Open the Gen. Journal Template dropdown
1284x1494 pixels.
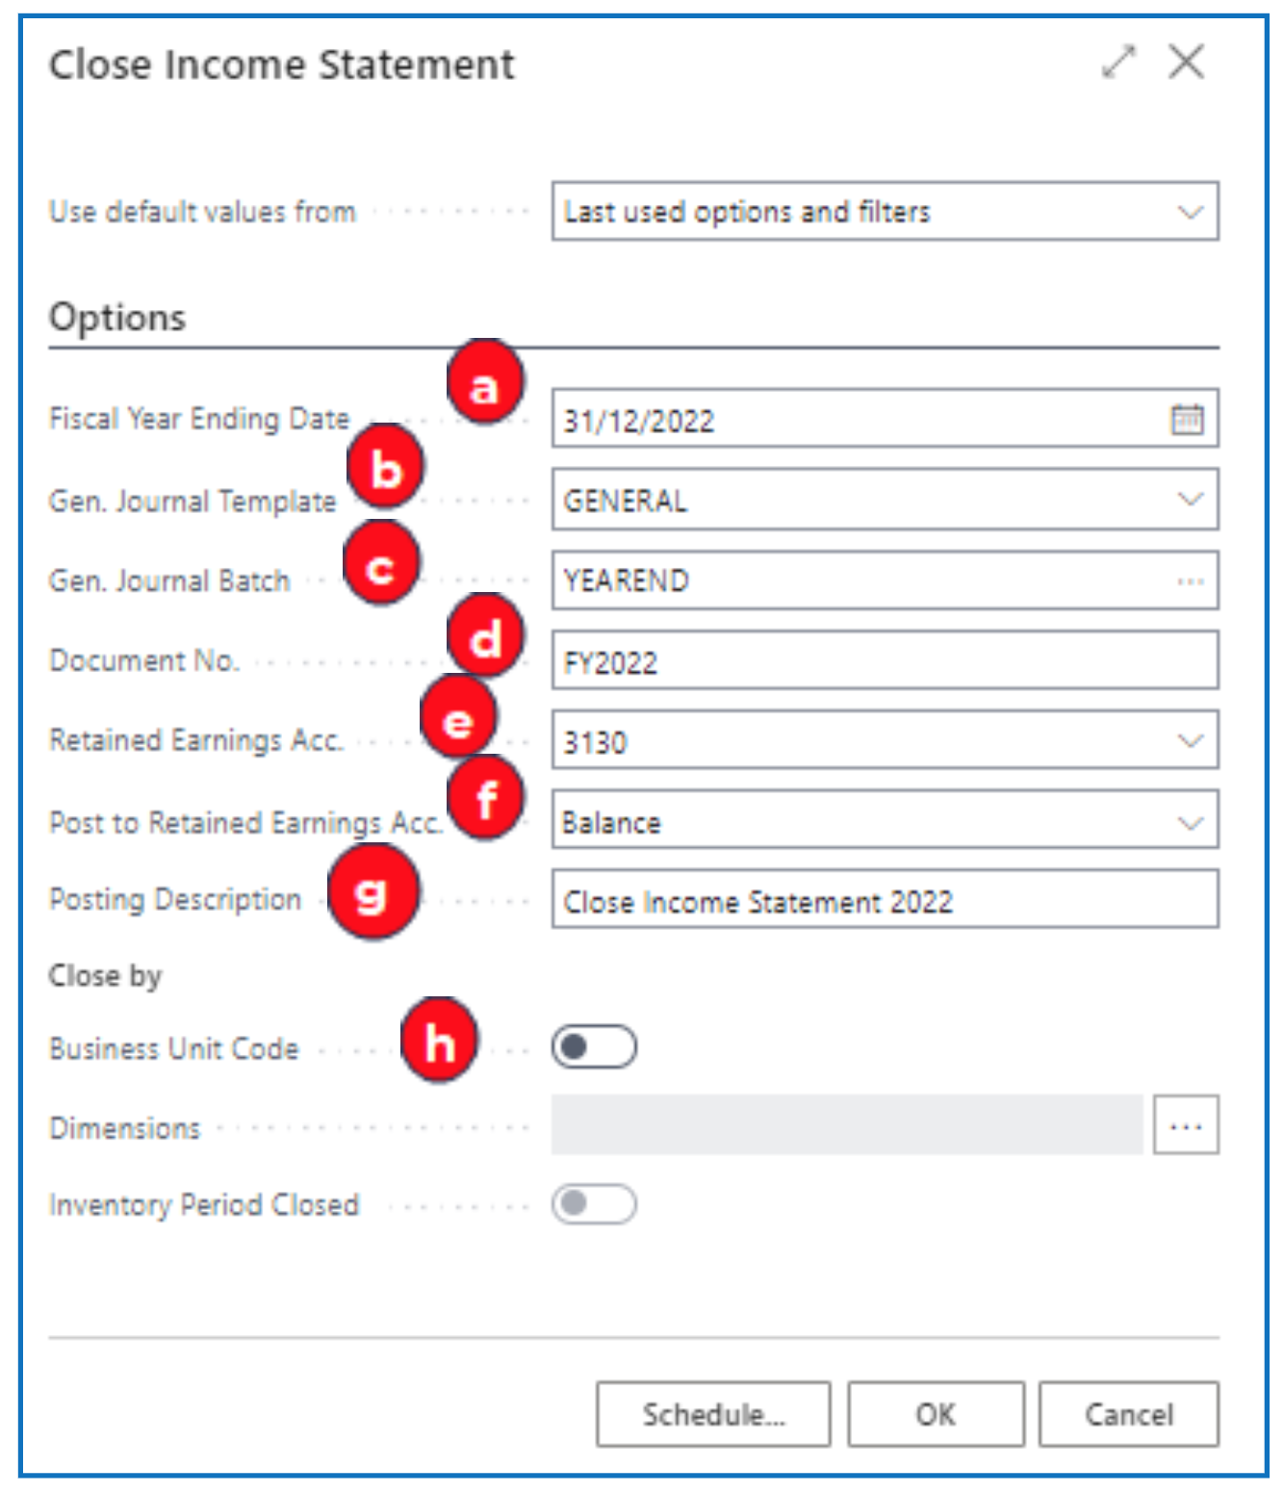[x=1190, y=500]
